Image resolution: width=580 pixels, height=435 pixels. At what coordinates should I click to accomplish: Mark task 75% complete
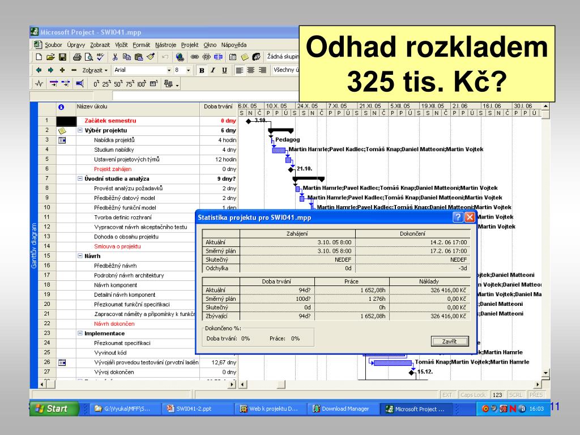tap(130, 84)
